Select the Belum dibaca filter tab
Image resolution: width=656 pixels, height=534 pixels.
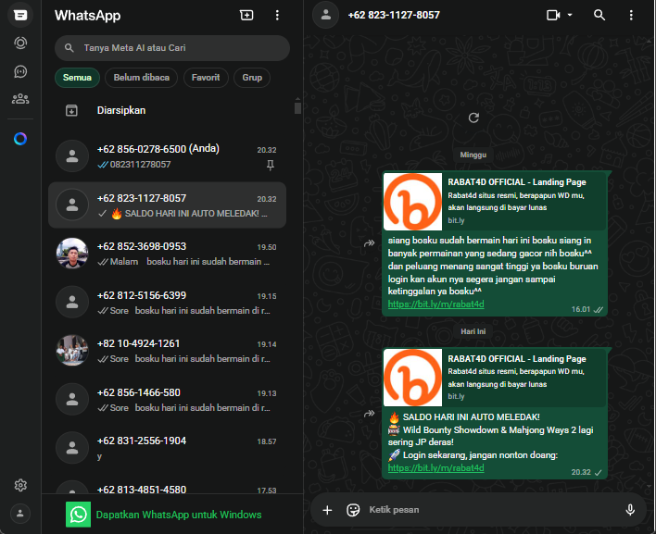pyautogui.click(x=142, y=78)
